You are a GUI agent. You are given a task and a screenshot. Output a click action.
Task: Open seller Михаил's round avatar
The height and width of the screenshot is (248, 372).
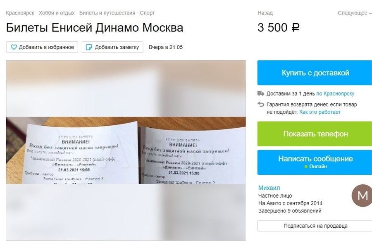[x=362, y=196]
